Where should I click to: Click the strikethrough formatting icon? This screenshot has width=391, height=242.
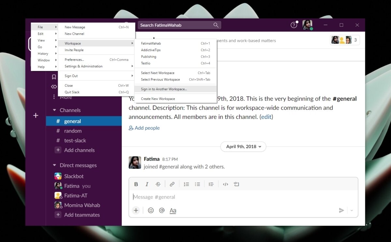click(158, 184)
